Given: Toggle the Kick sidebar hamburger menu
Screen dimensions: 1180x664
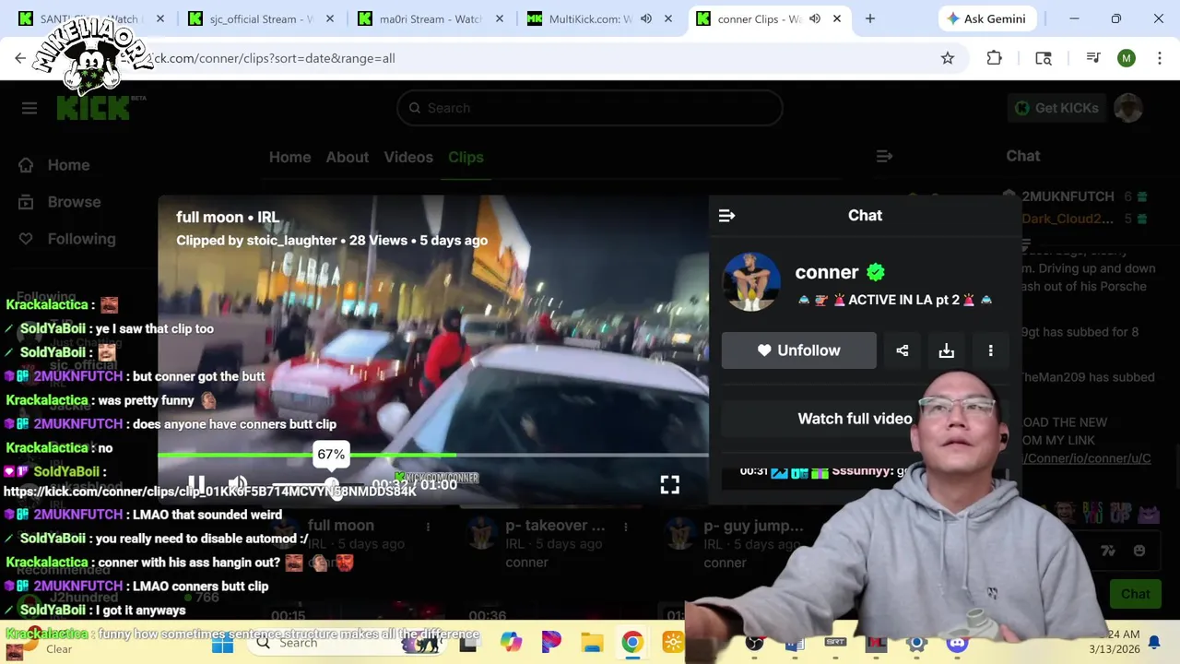Looking at the screenshot, I should [29, 108].
